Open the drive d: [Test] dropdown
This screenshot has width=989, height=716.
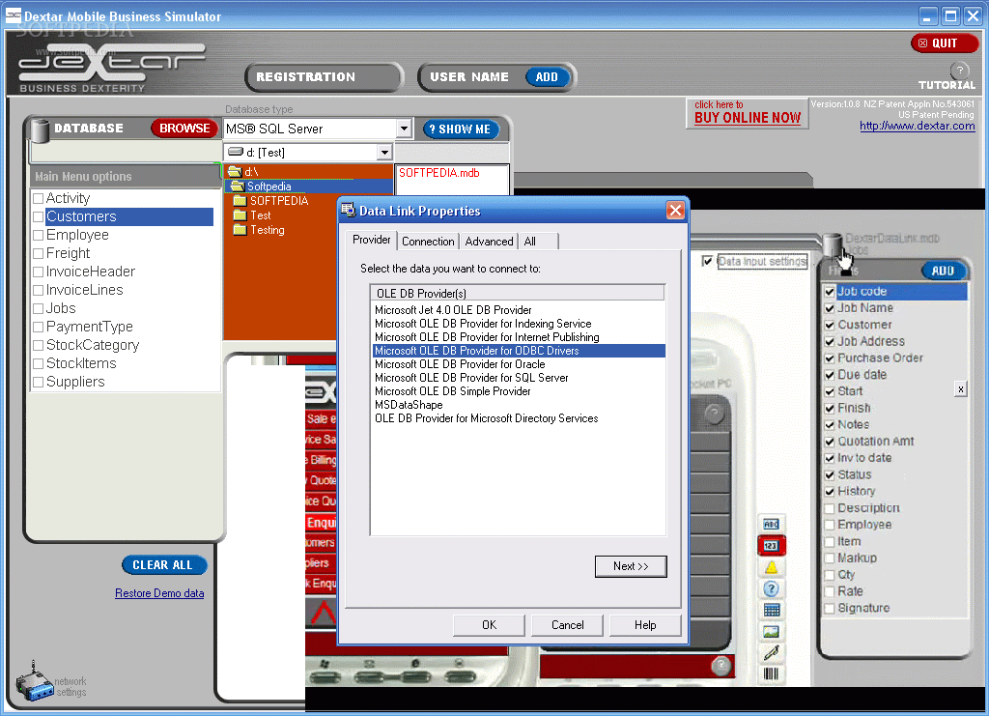(x=383, y=152)
